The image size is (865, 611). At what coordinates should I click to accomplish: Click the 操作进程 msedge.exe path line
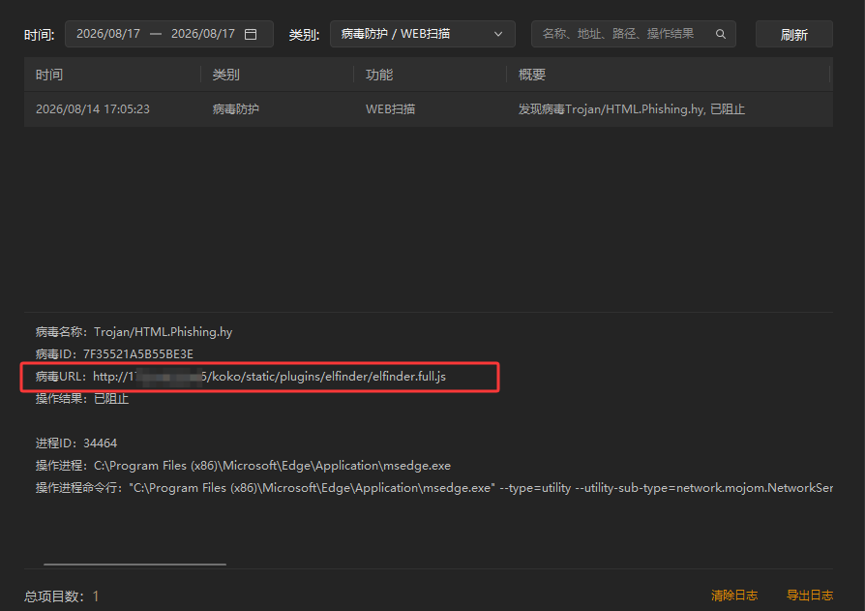(x=243, y=466)
